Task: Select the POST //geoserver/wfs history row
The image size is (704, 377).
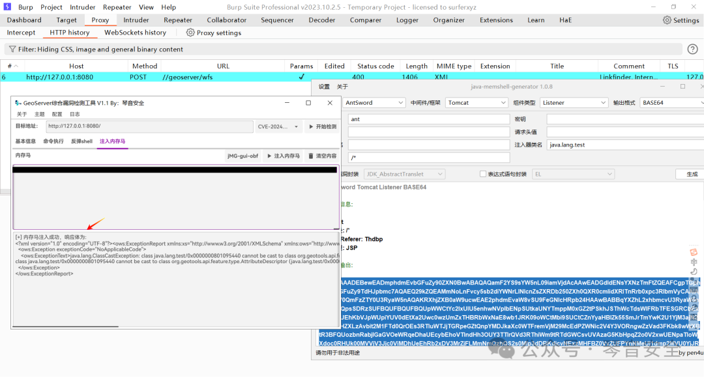Action: click(x=352, y=77)
